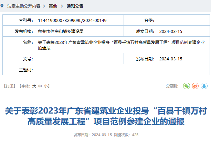Set font size to 小

[x=46, y=86]
